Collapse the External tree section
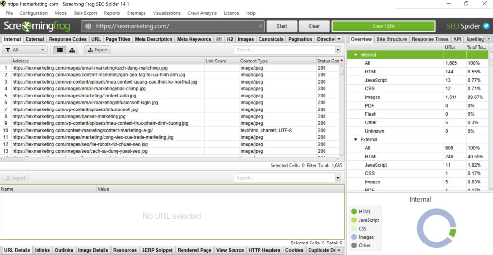Screen dimensions: 493x255 tap(356, 139)
